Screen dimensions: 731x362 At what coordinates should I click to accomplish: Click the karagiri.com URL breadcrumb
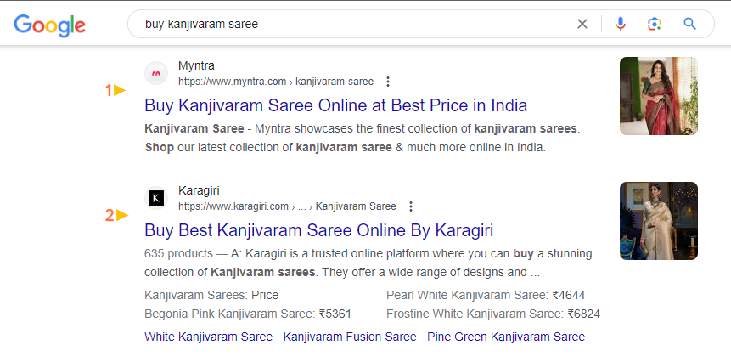[287, 206]
